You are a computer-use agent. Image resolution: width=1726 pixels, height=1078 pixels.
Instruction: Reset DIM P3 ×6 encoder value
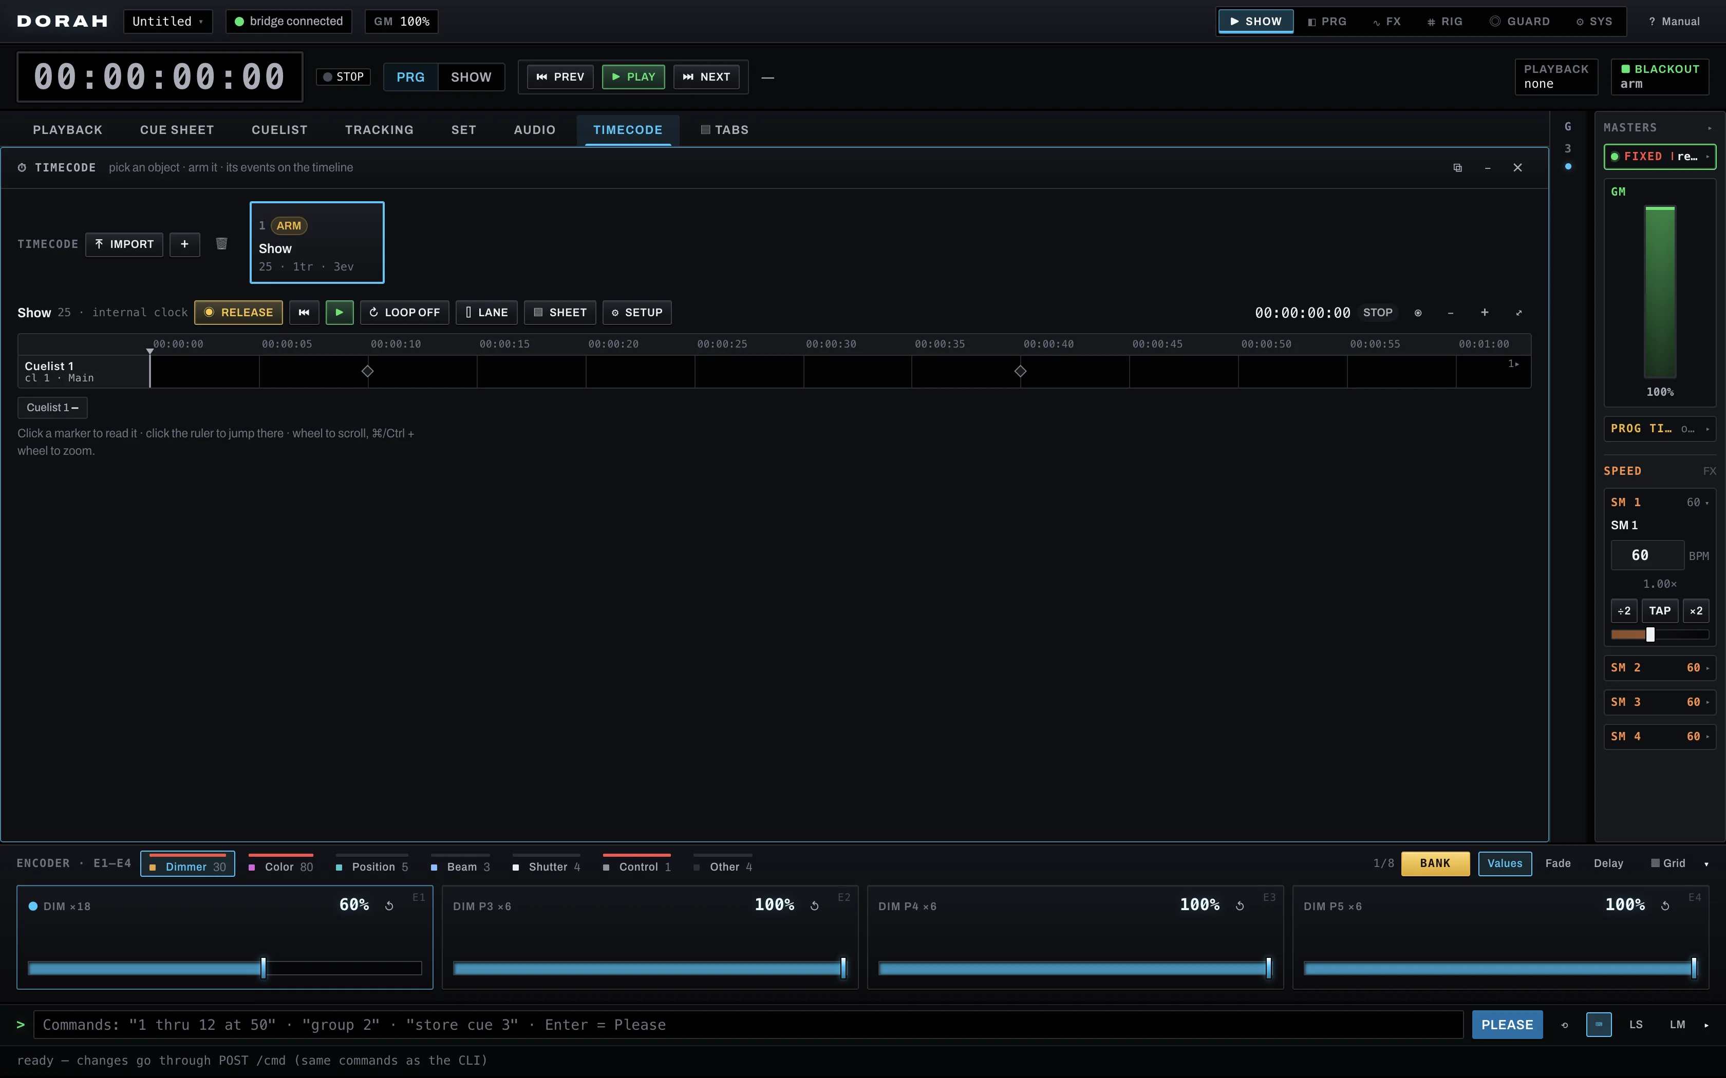[x=815, y=906]
